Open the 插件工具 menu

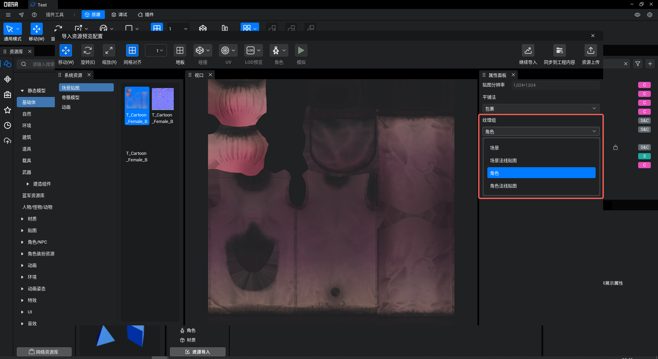(55, 15)
